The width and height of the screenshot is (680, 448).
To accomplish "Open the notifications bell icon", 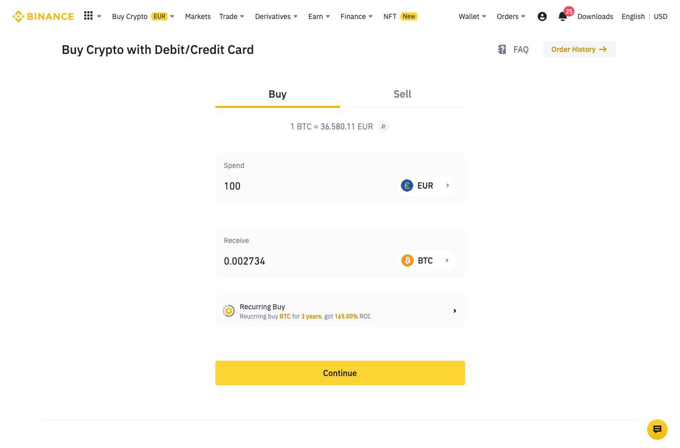I will coord(563,16).
